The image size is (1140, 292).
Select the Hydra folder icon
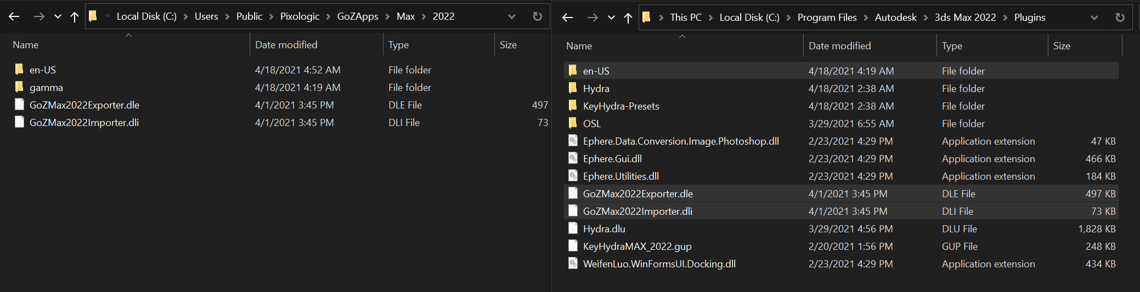click(573, 88)
